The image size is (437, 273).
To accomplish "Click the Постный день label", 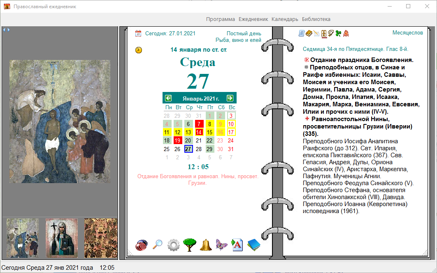I will tap(244, 33).
